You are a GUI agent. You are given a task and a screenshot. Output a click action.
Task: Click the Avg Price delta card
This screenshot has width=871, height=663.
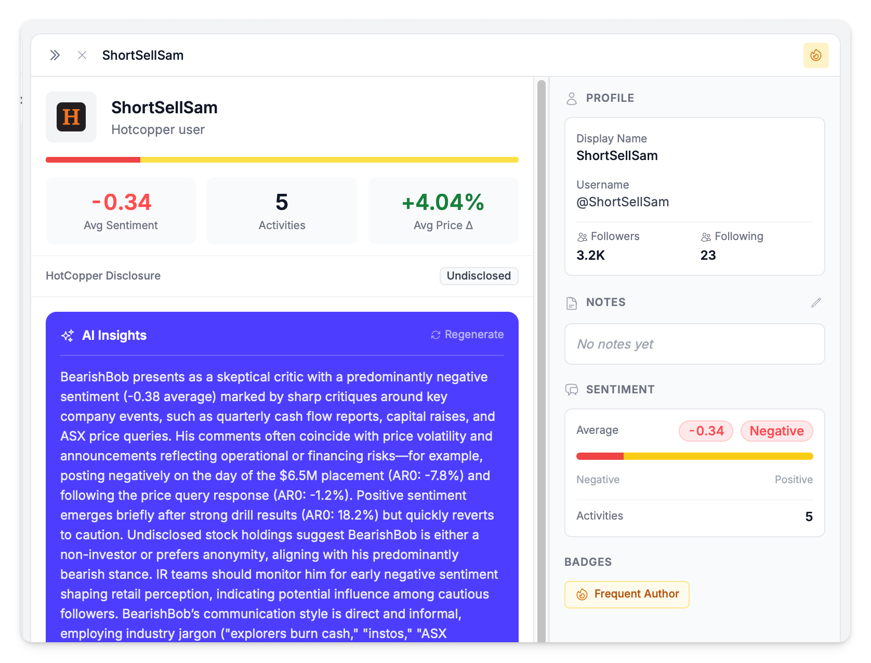click(x=443, y=210)
